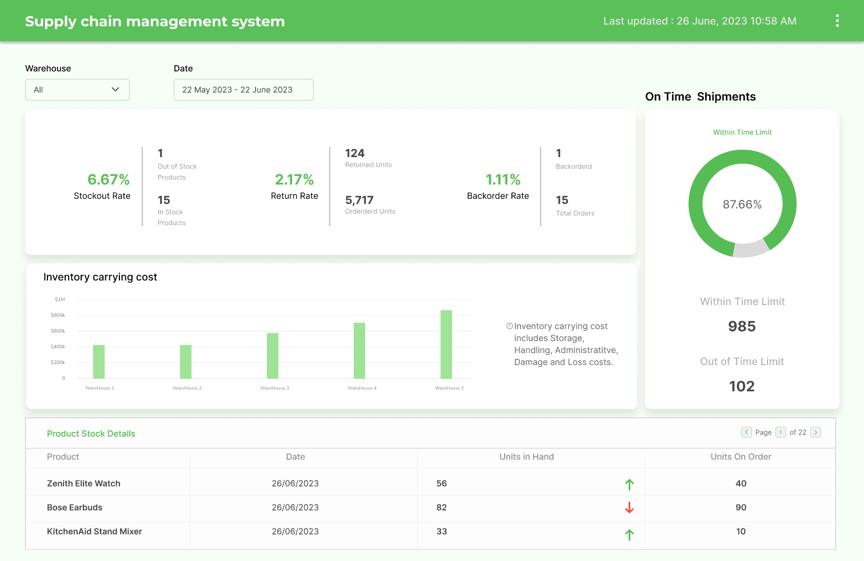Click inside the page number input field
The height and width of the screenshot is (561, 864).
tap(779, 432)
